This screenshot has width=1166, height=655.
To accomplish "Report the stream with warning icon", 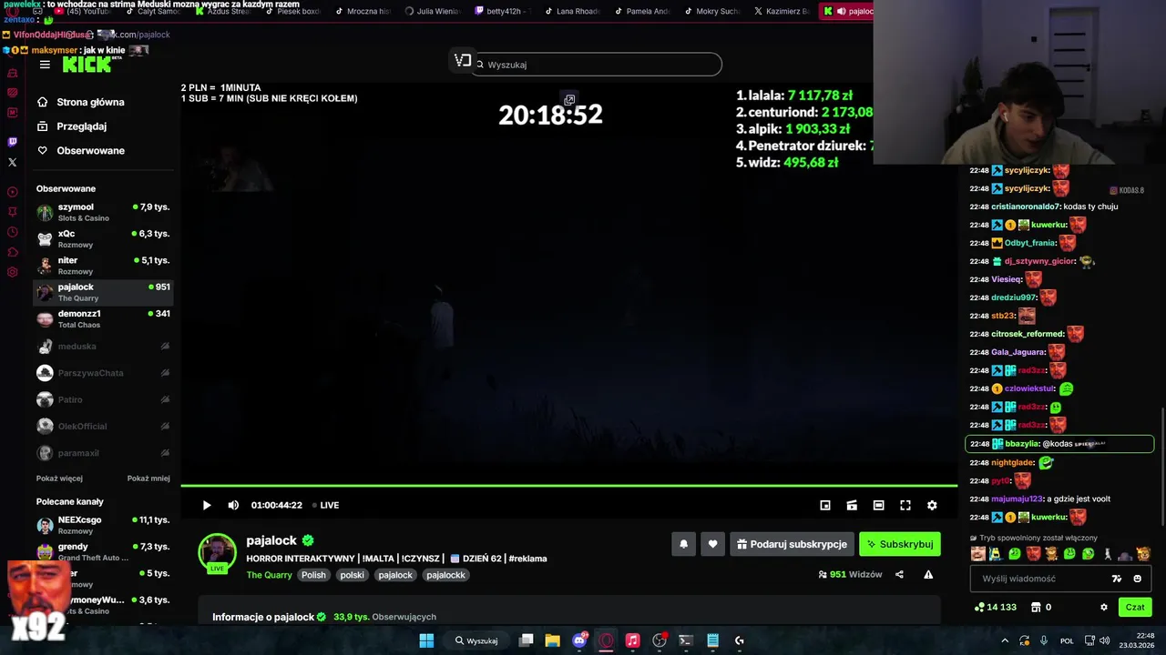I will (x=928, y=574).
